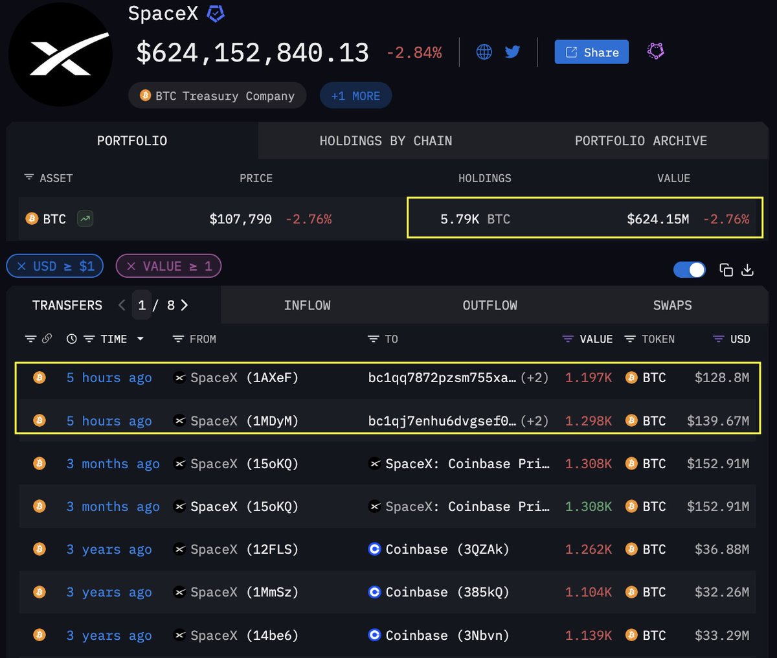Open the TIME column filter
The image size is (777, 658).
[x=89, y=339]
